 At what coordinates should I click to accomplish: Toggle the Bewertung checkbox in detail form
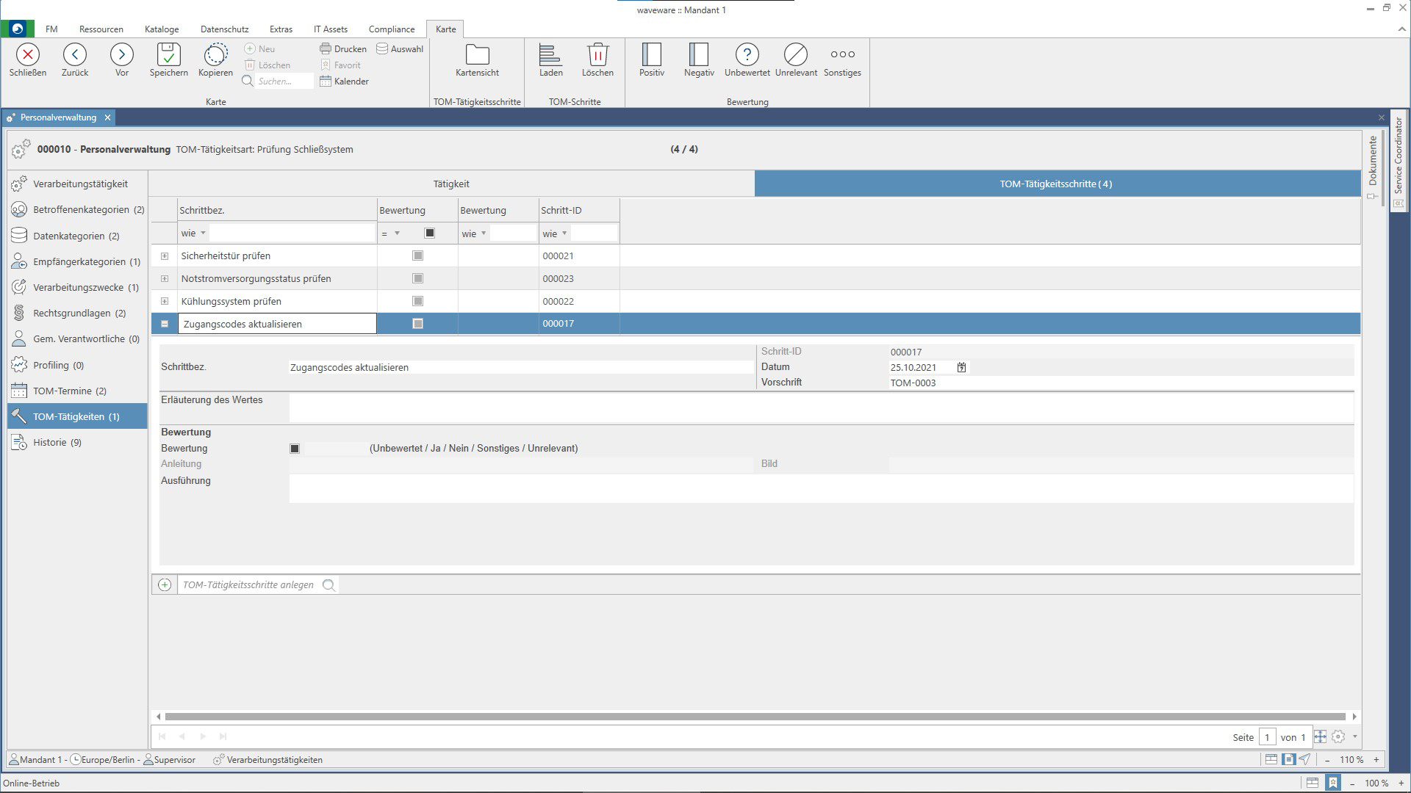click(295, 449)
